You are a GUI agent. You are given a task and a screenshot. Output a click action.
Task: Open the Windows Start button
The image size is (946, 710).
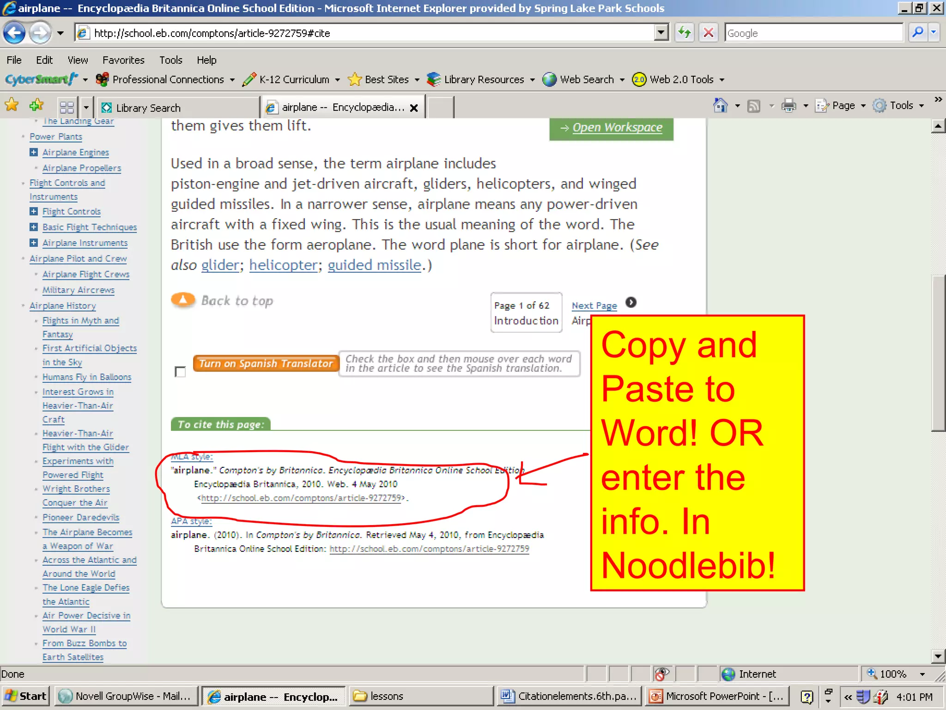26,696
